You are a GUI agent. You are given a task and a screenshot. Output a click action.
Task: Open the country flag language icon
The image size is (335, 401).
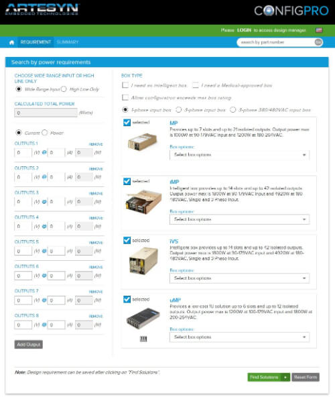pyautogui.click(x=319, y=30)
